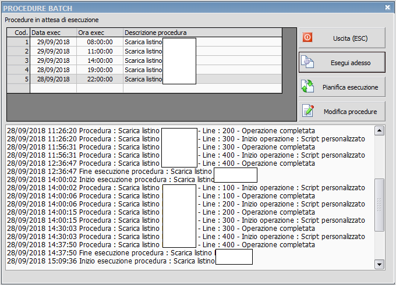Click log line 14:30:03 Line 300 Operazione completata

tap(161, 228)
